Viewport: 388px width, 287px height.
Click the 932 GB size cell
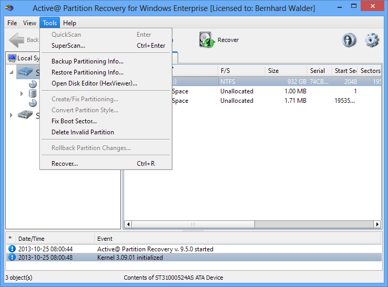[297, 82]
